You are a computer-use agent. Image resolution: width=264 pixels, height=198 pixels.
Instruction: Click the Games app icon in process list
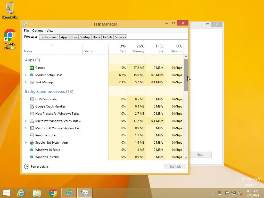32,68
